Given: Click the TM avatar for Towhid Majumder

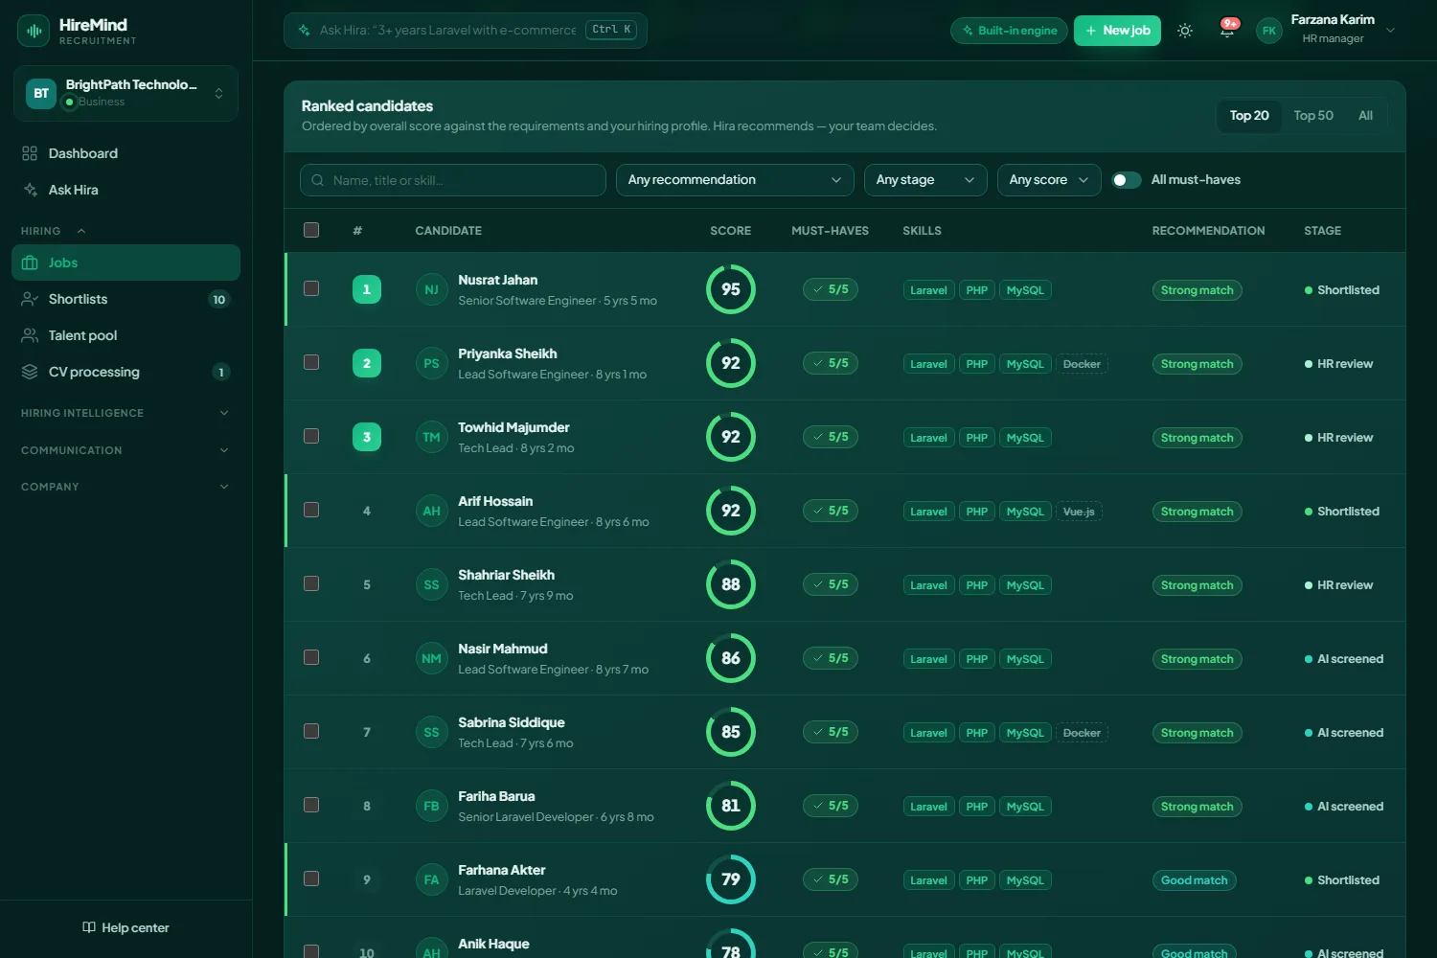Looking at the screenshot, I should 432,437.
